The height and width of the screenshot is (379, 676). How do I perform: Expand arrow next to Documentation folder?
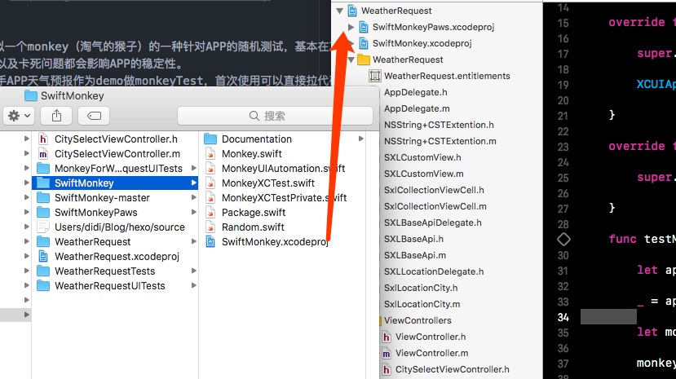pos(361,139)
